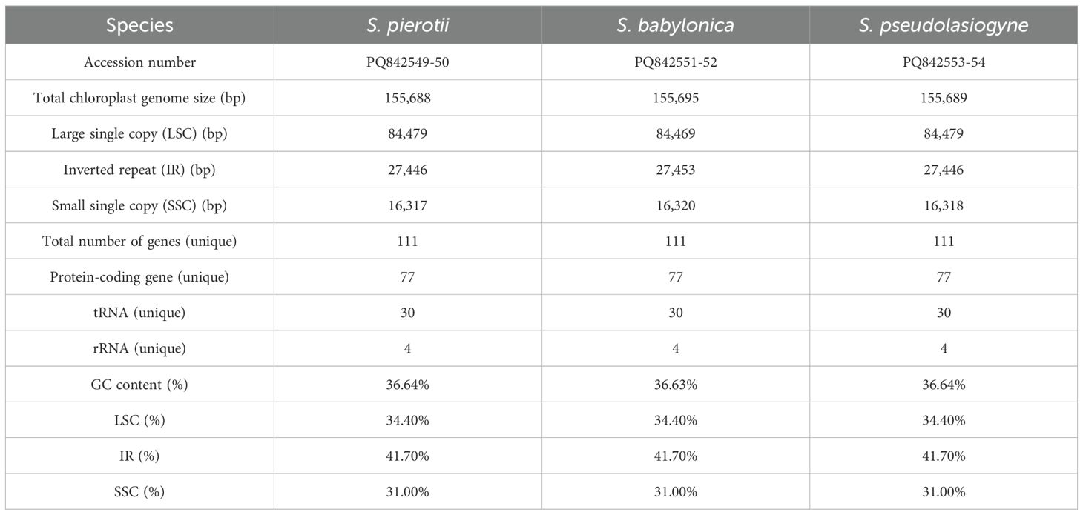This screenshot has height=515, width=1083.
Task: Click the Species column header
Action: 139,25
